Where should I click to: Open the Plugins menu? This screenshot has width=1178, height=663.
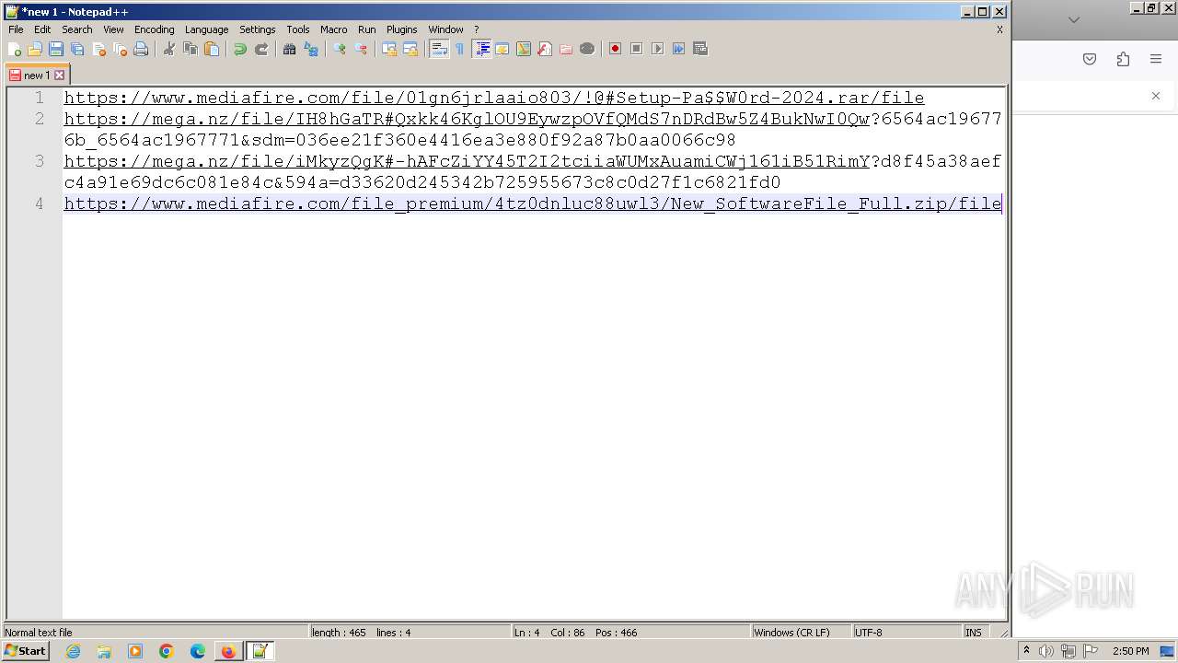401,29
